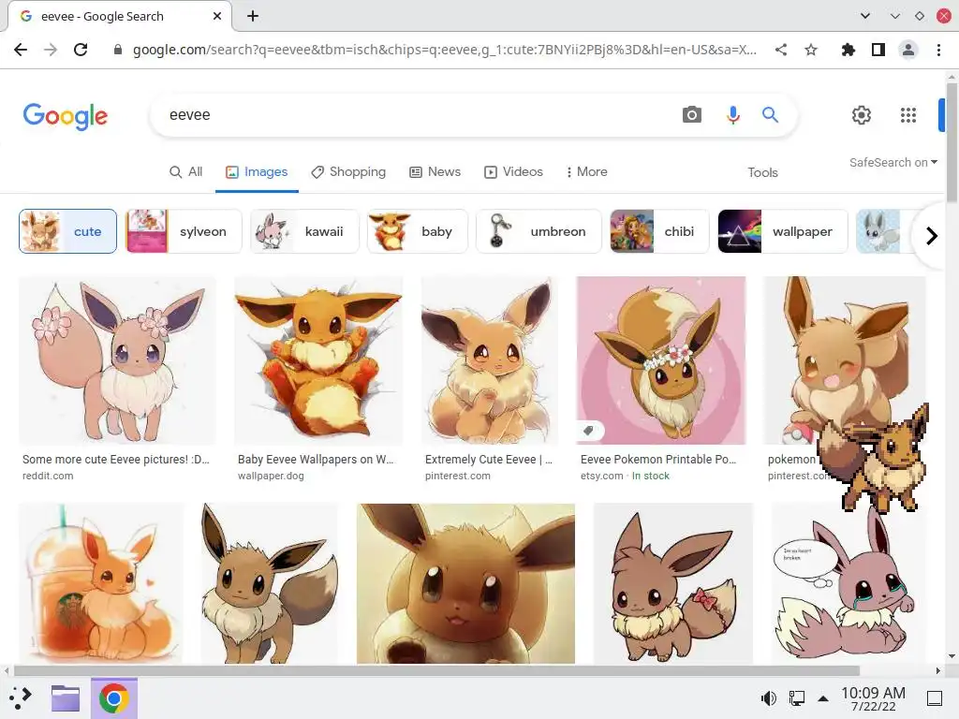Click the forward navigation arrow
The height and width of the screenshot is (719, 959).
51,51
